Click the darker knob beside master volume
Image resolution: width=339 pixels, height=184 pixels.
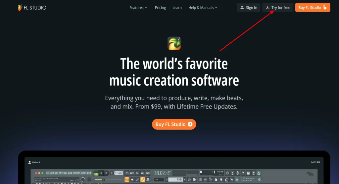tap(89, 179)
